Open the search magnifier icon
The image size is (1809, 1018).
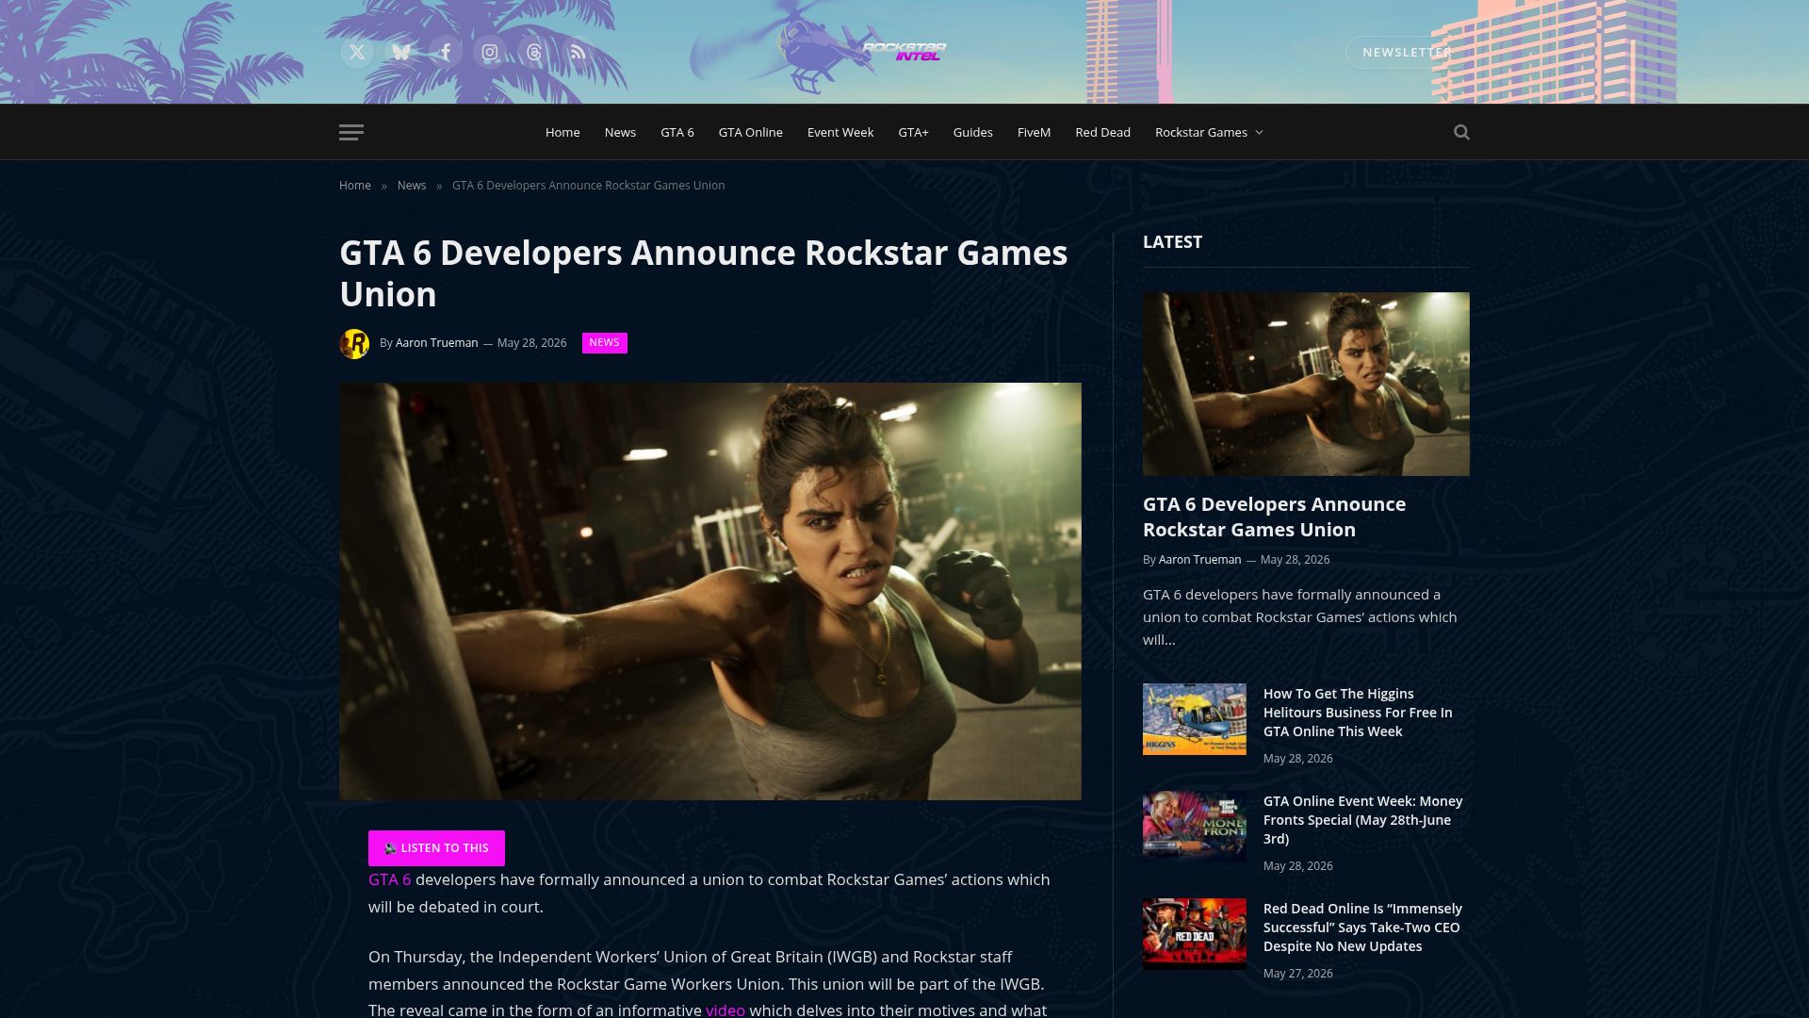pyautogui.click(x=1461, y=132)
